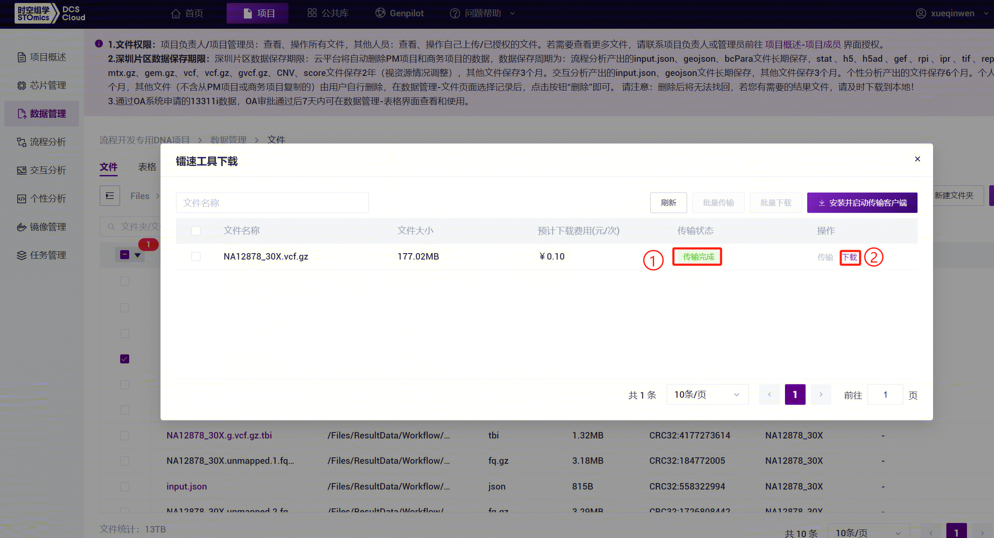Click the 任务管理 layers icon in sidebar
The width and height of the screenshot is (994, 538).
click(x=21, y=255)
